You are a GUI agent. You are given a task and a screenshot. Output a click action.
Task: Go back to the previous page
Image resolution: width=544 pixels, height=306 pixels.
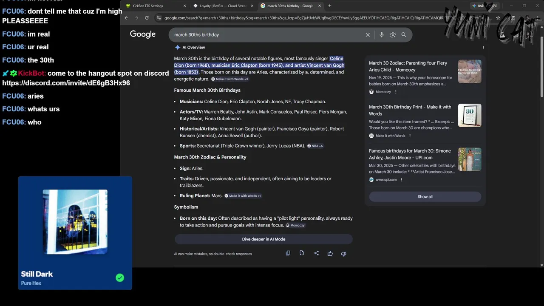click(x=126, y=18)
